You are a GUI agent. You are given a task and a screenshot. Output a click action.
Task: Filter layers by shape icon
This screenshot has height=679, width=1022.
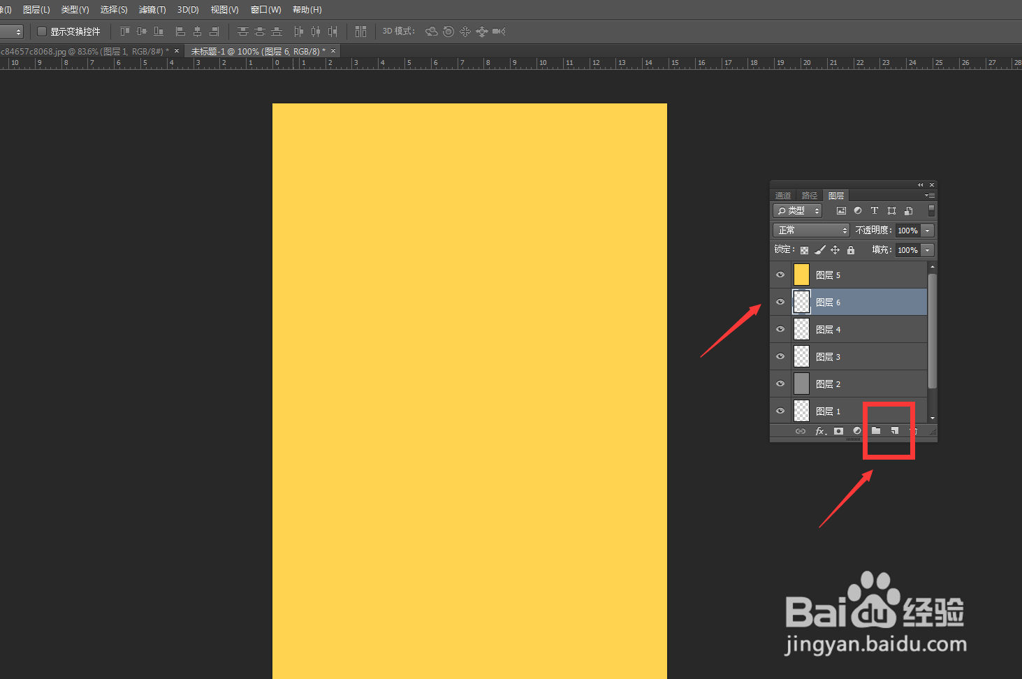[x=891, y=210]
